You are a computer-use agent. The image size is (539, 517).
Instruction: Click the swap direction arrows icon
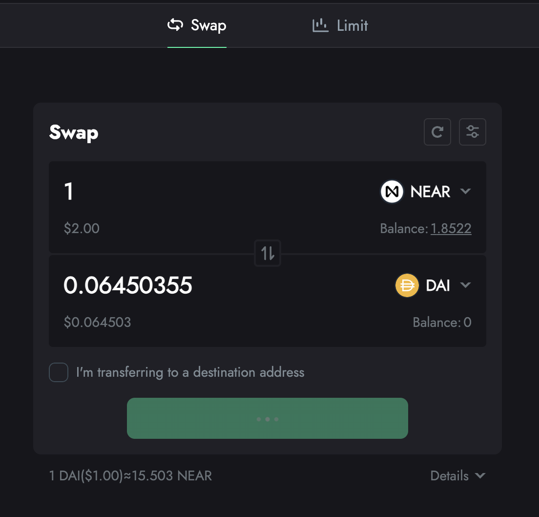(x=268, y=253)
